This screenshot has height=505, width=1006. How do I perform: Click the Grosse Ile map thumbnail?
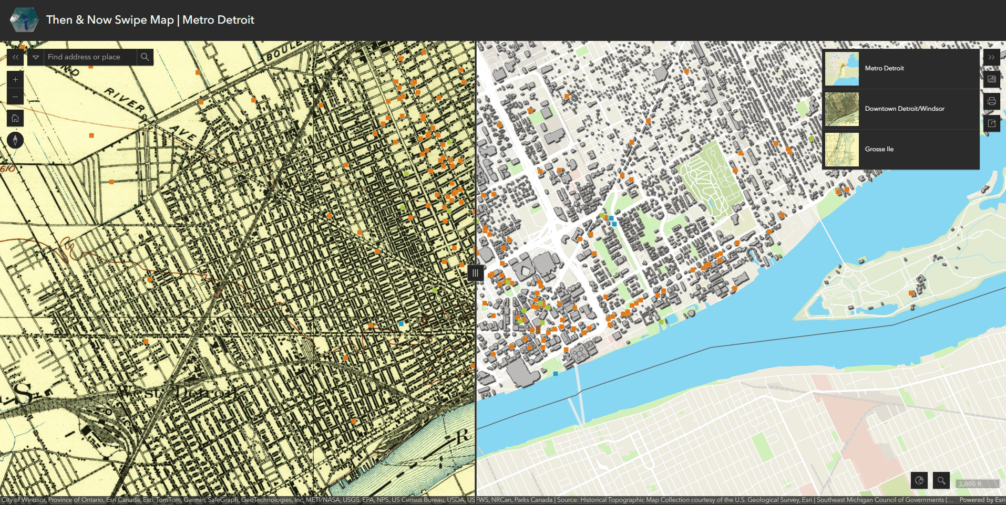[841, 149]
